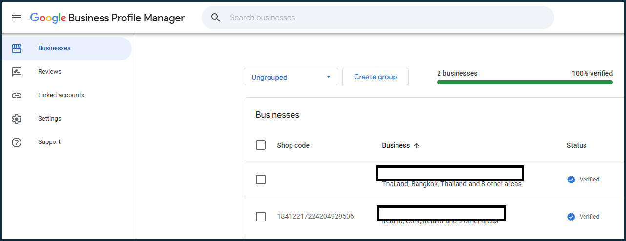Viewport: 626px width, 241px height.
Task: Click the search magnifier icon
Action: pos(216,18)
